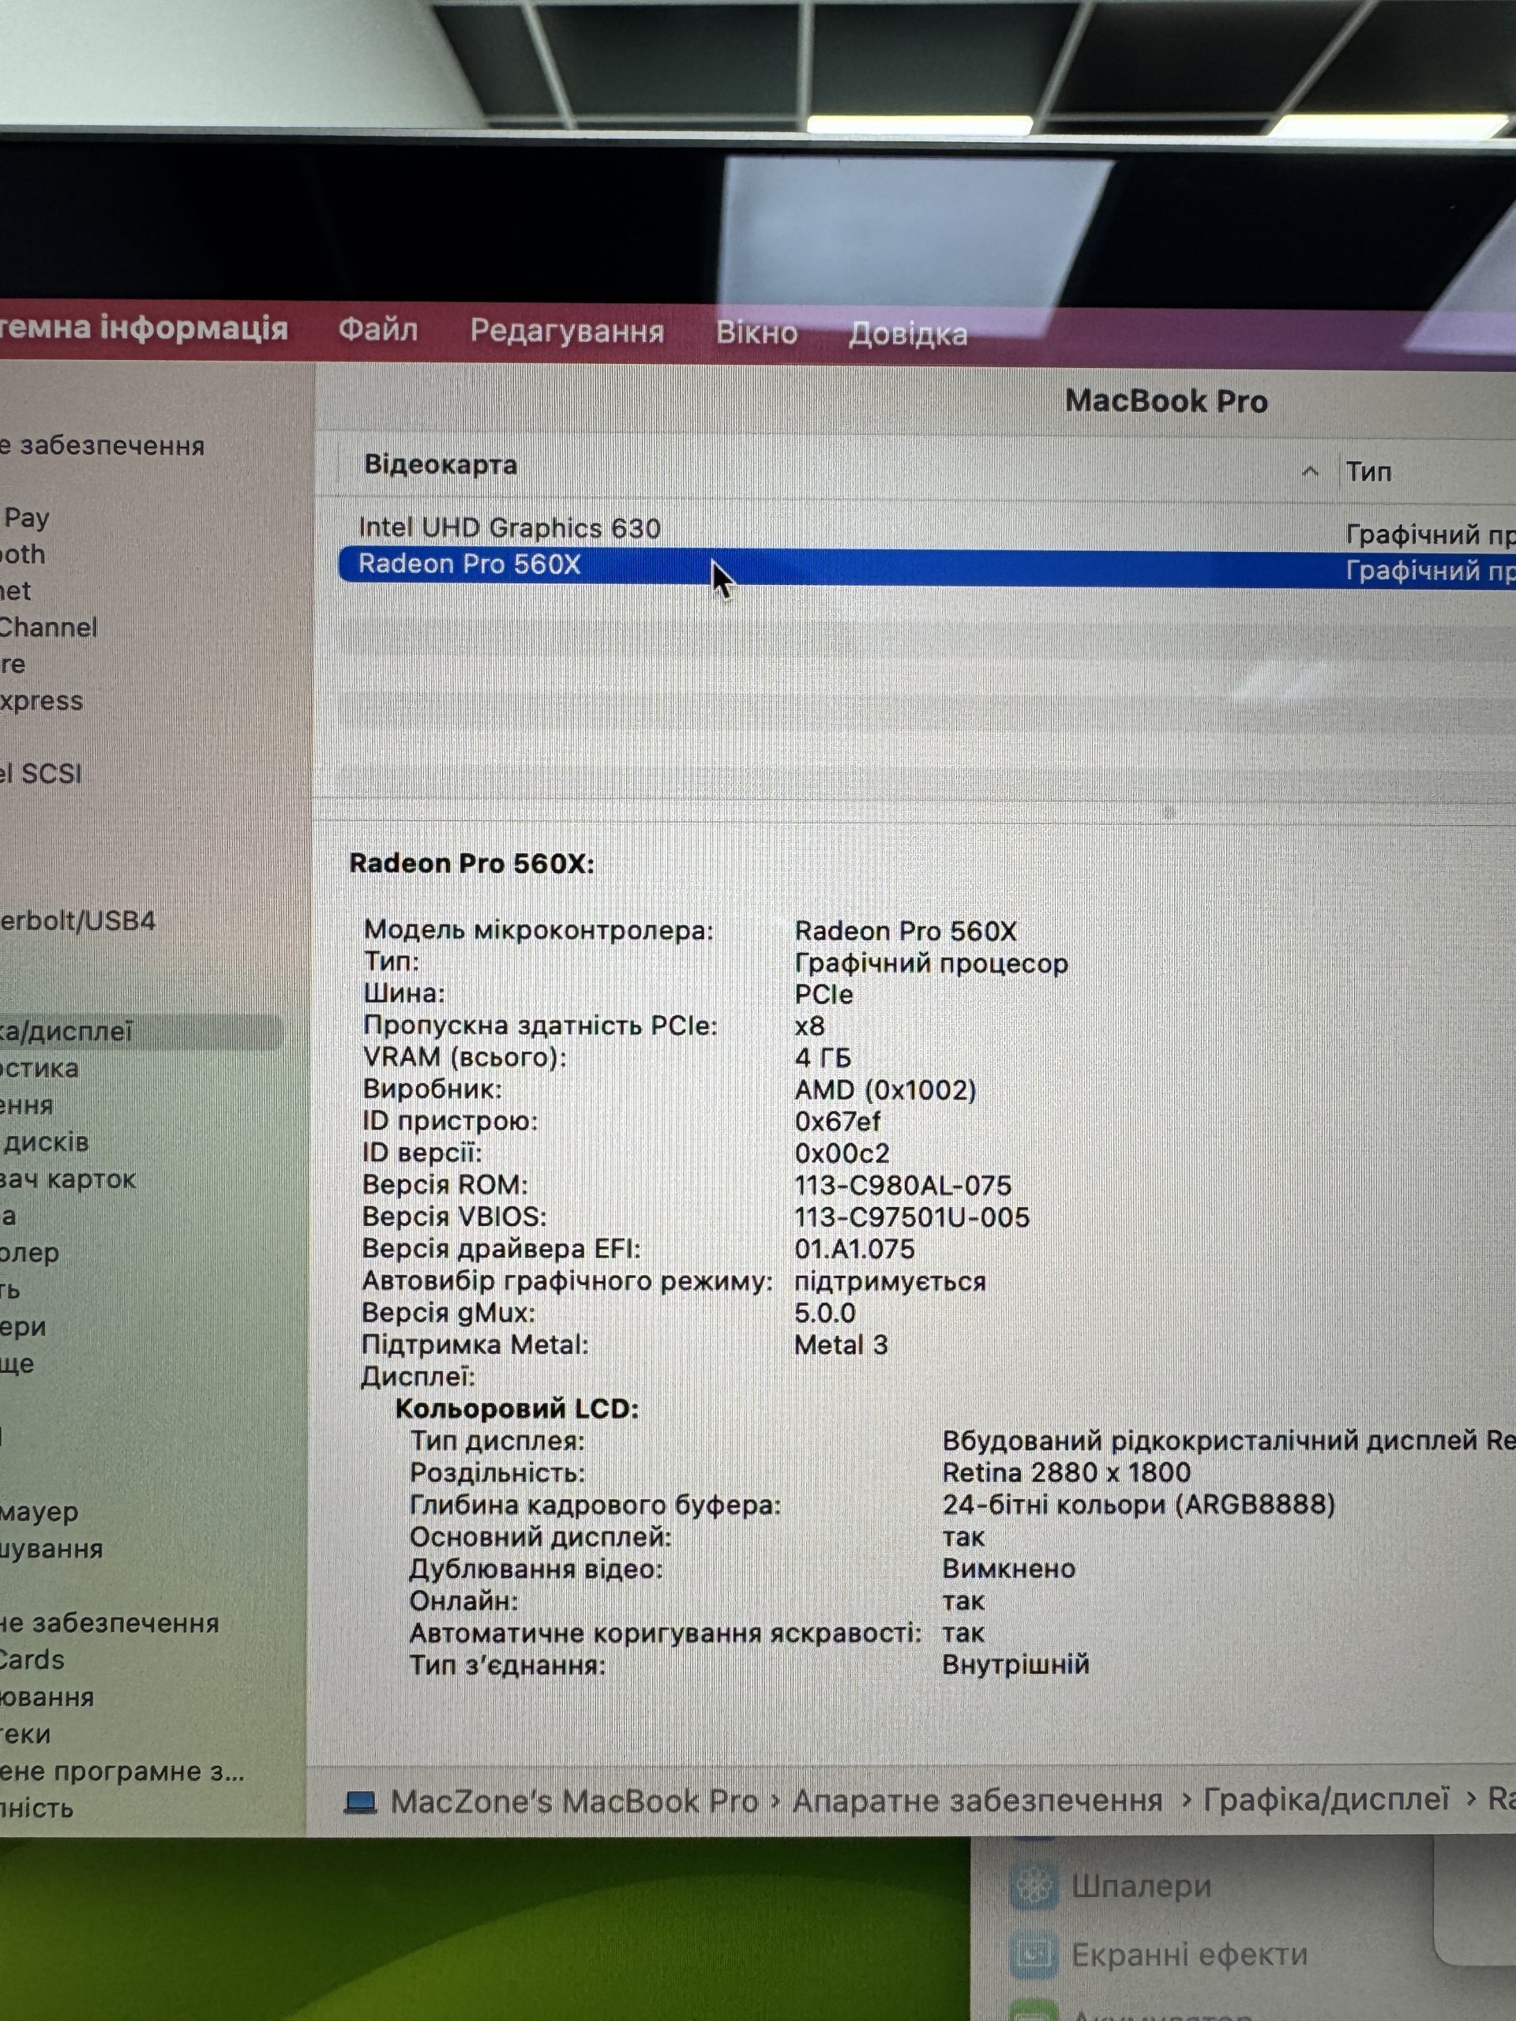The width and height of the screenshot is (1516, 2021).
Task: Click the Metal 3 support value
Action: click(x=841, y=1345)
